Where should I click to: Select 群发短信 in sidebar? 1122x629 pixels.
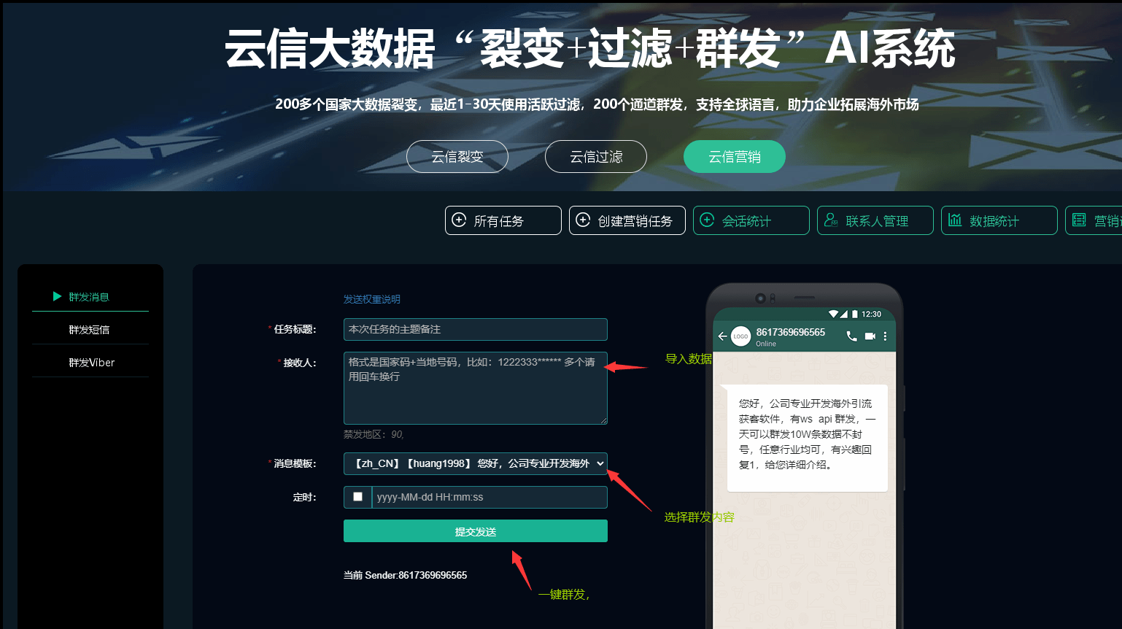click(90, 330)
